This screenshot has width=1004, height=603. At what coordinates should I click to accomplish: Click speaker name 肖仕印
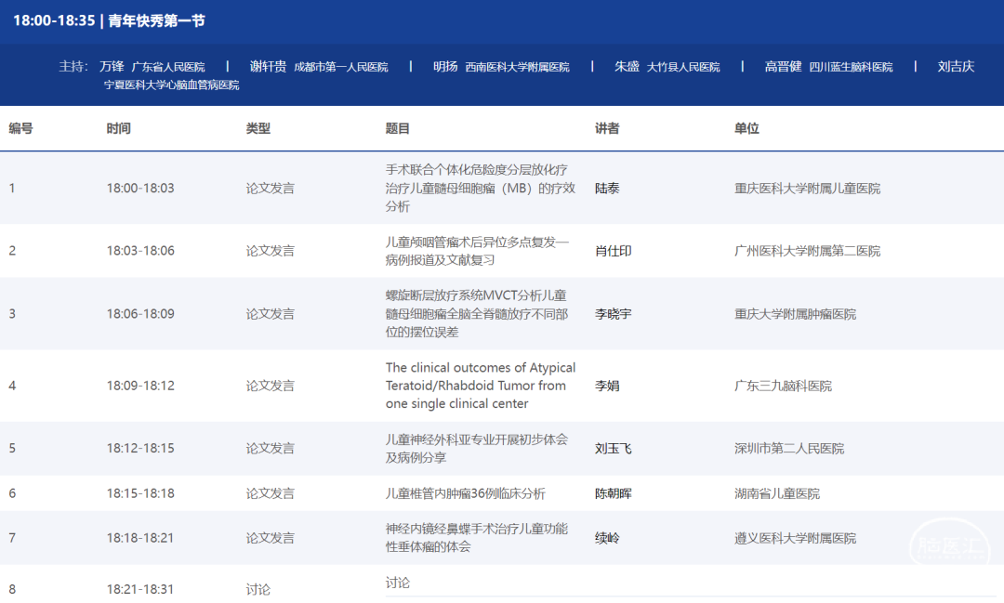pyautogui.click(x=613, y=251)
